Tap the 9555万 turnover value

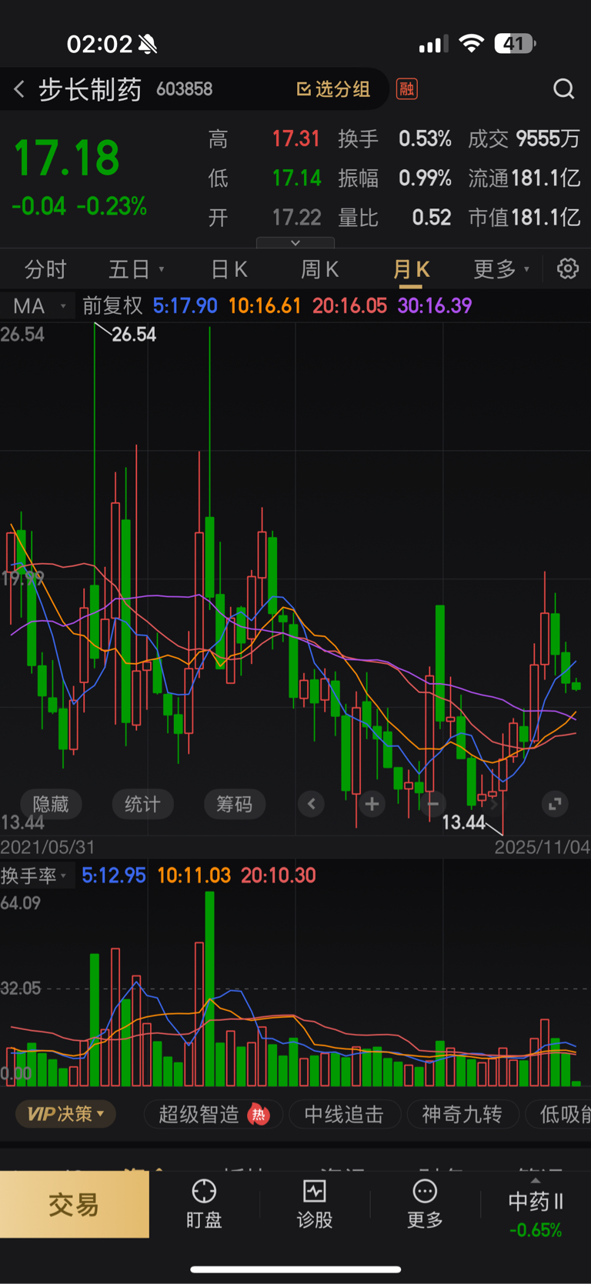(548, 138)
